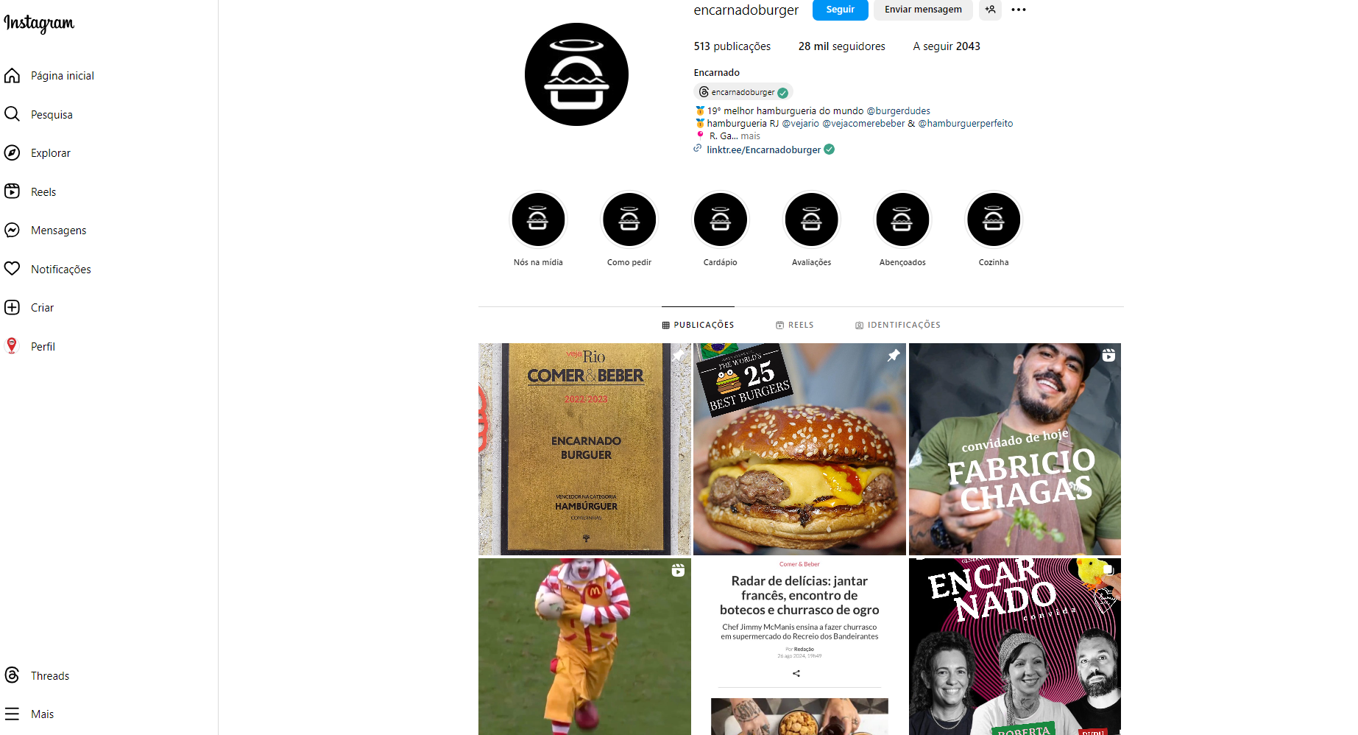This screenshot has height=735, width=1358.
Task: Show Notificações heart icon
Action: point(12,269)
